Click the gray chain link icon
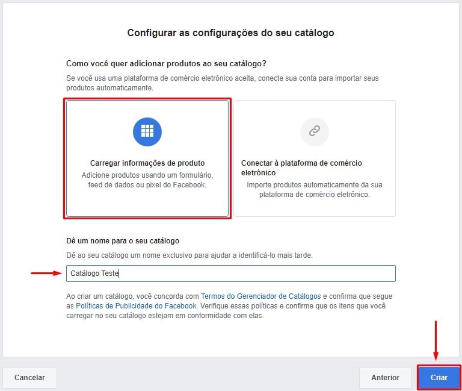Viewport: 462px width, 391px height. [x=315, y=131]
